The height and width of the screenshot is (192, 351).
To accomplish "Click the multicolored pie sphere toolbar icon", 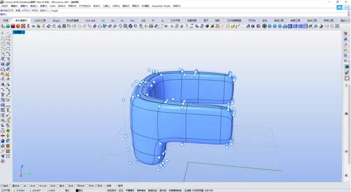I will pos(321,26).
